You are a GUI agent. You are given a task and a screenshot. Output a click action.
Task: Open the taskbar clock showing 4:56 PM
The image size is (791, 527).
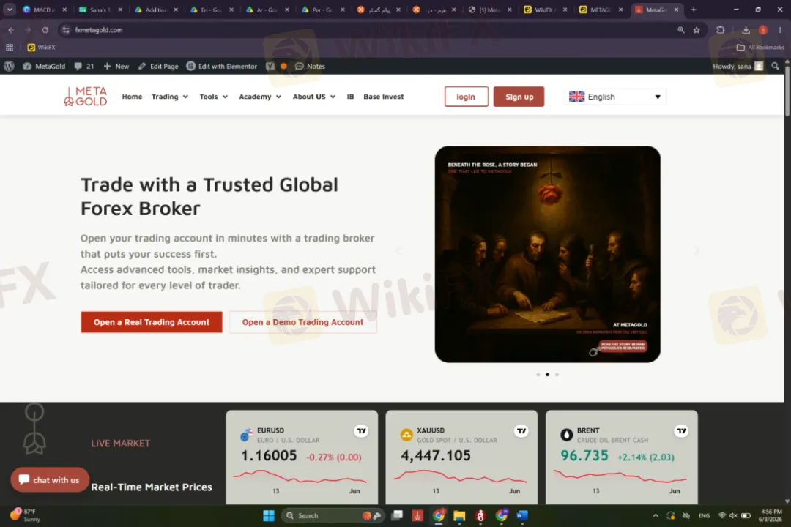[770, 515]
